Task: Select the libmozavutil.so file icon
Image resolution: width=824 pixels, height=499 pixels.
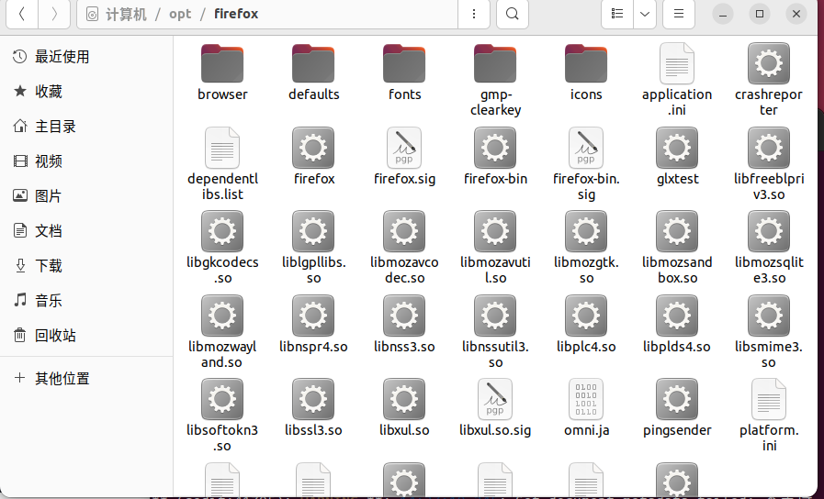Action: tap(495, 231)
